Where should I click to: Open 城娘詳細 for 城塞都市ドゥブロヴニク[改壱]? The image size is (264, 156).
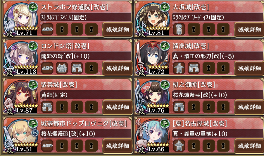click(x=117, y=146)
